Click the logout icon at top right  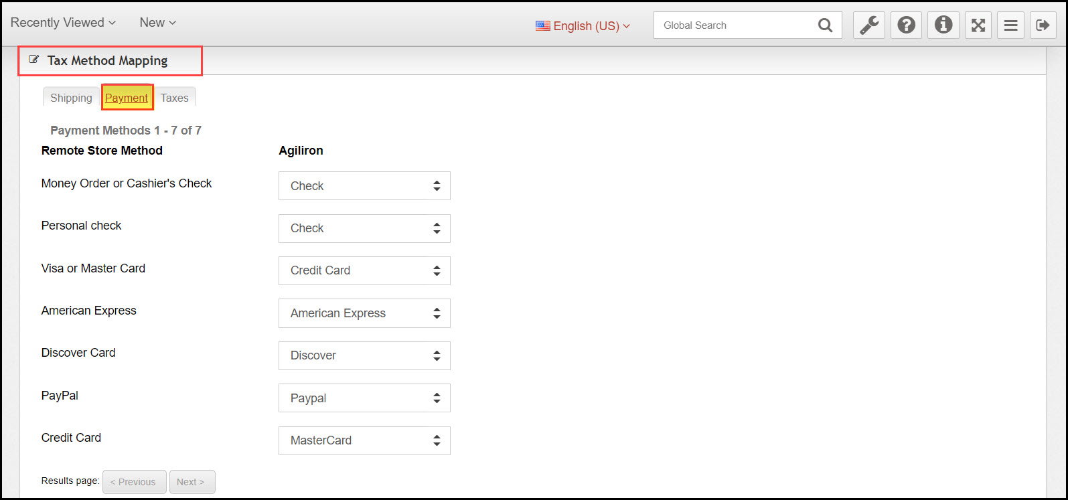(x=1043, y=25)
